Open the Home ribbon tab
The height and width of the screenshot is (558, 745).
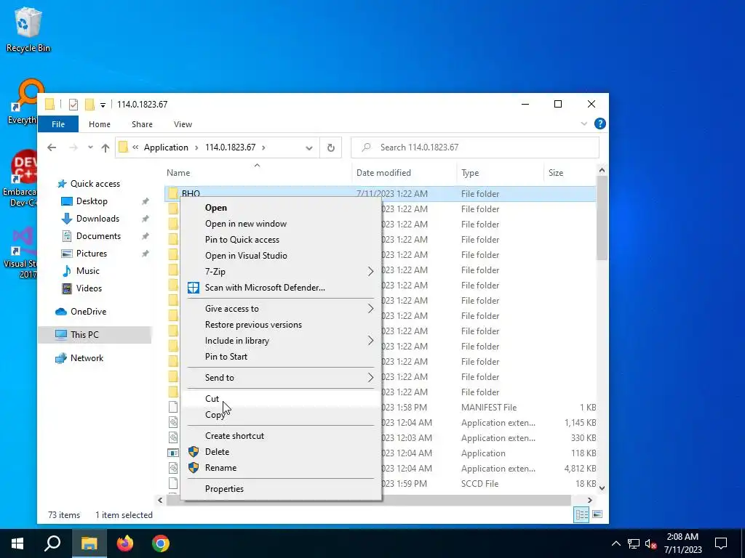pyautogui.click(x=99, y=124)
